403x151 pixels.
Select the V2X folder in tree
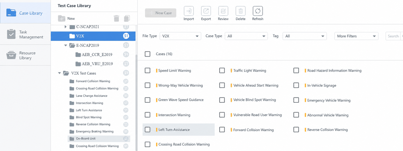point(93,36)
